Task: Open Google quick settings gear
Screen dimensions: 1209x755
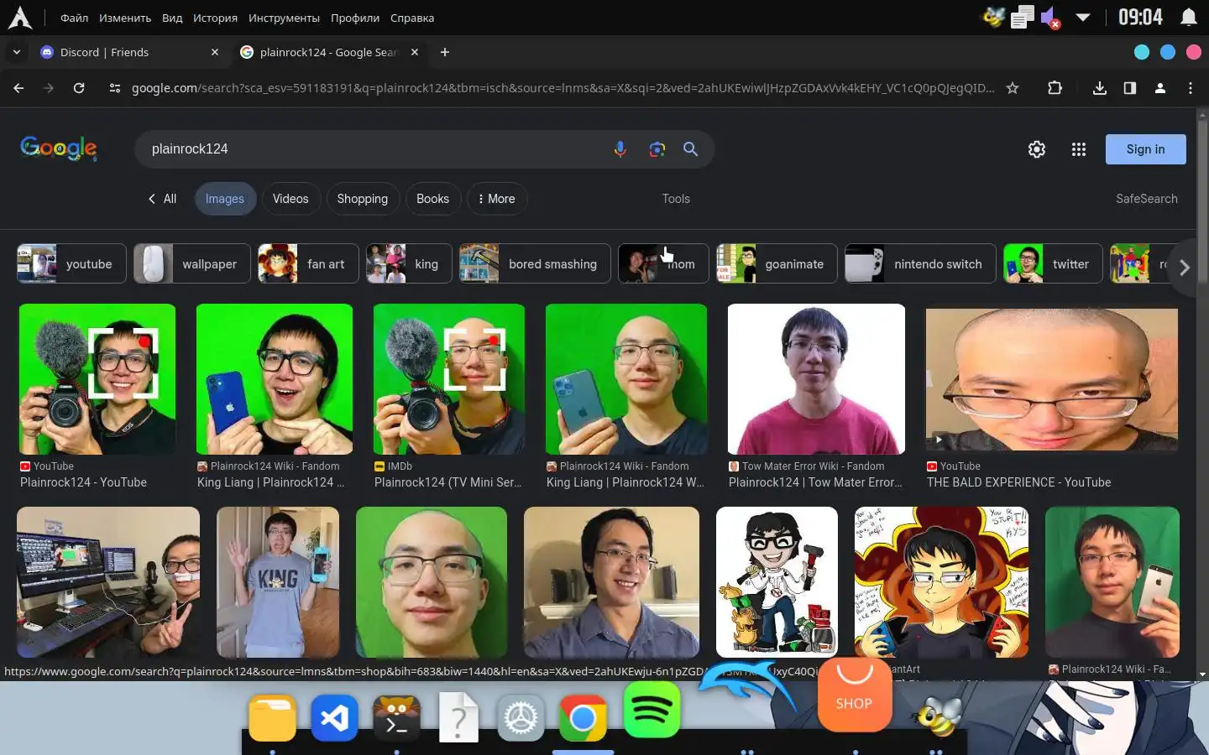Action: pyautogui.click(x=1037, y=149)
